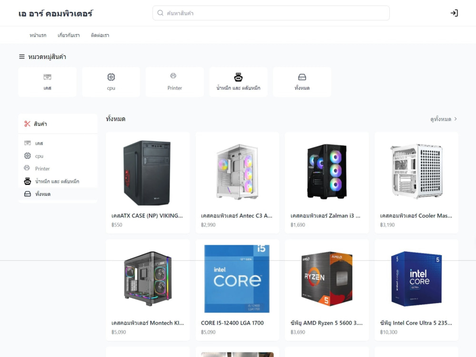Select เคส in the sidebar list

coord(58,143)
